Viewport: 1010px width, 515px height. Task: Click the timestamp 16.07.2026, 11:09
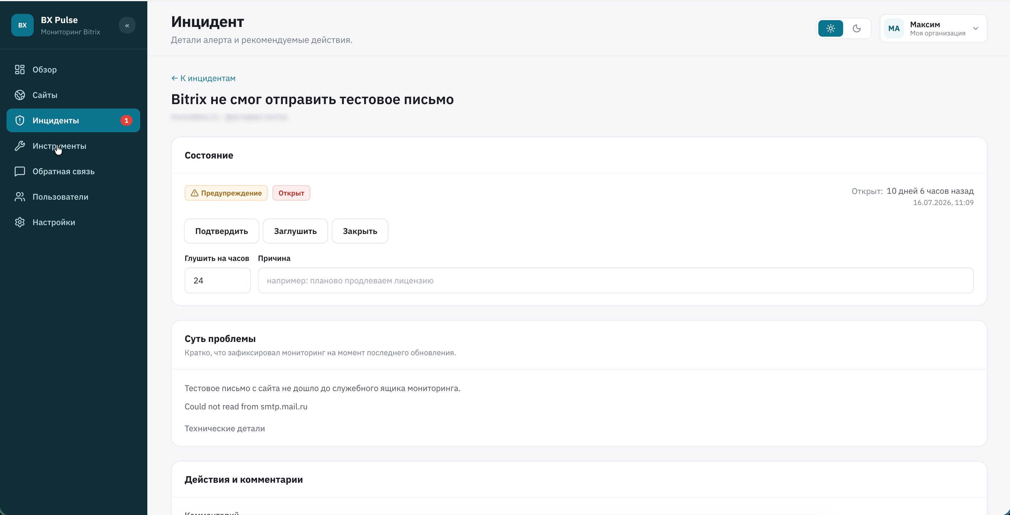943,202
